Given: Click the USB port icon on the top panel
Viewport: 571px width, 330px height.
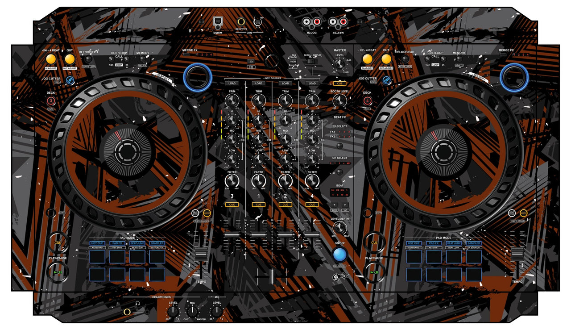Looking at the screenshot, I should 218,21.
